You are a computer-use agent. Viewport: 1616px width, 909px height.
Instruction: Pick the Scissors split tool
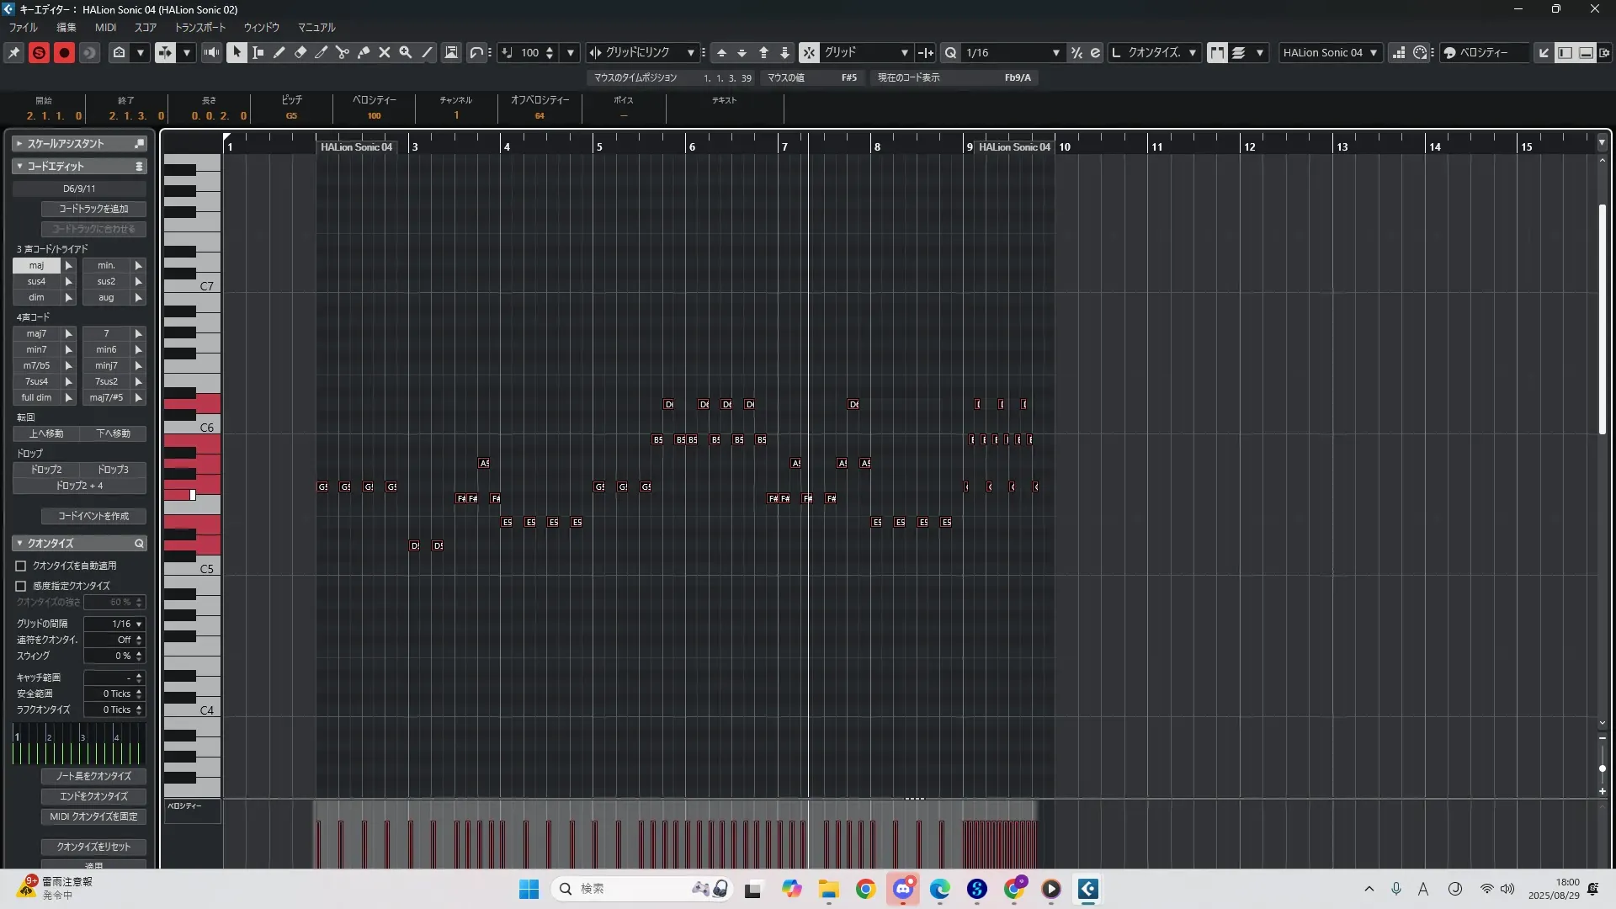pos(343,52)
